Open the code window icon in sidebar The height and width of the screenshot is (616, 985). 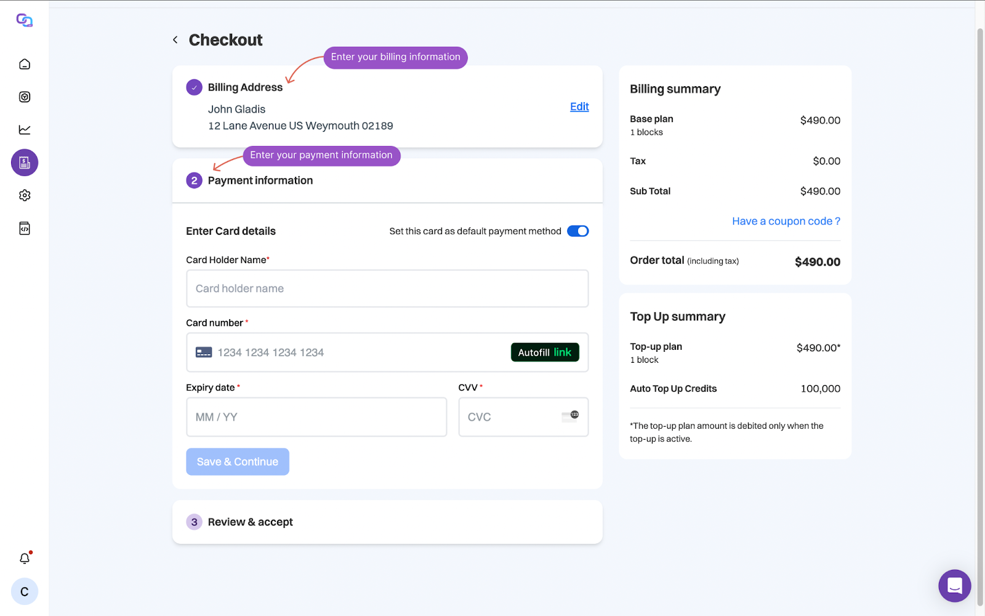coord(25,229)
